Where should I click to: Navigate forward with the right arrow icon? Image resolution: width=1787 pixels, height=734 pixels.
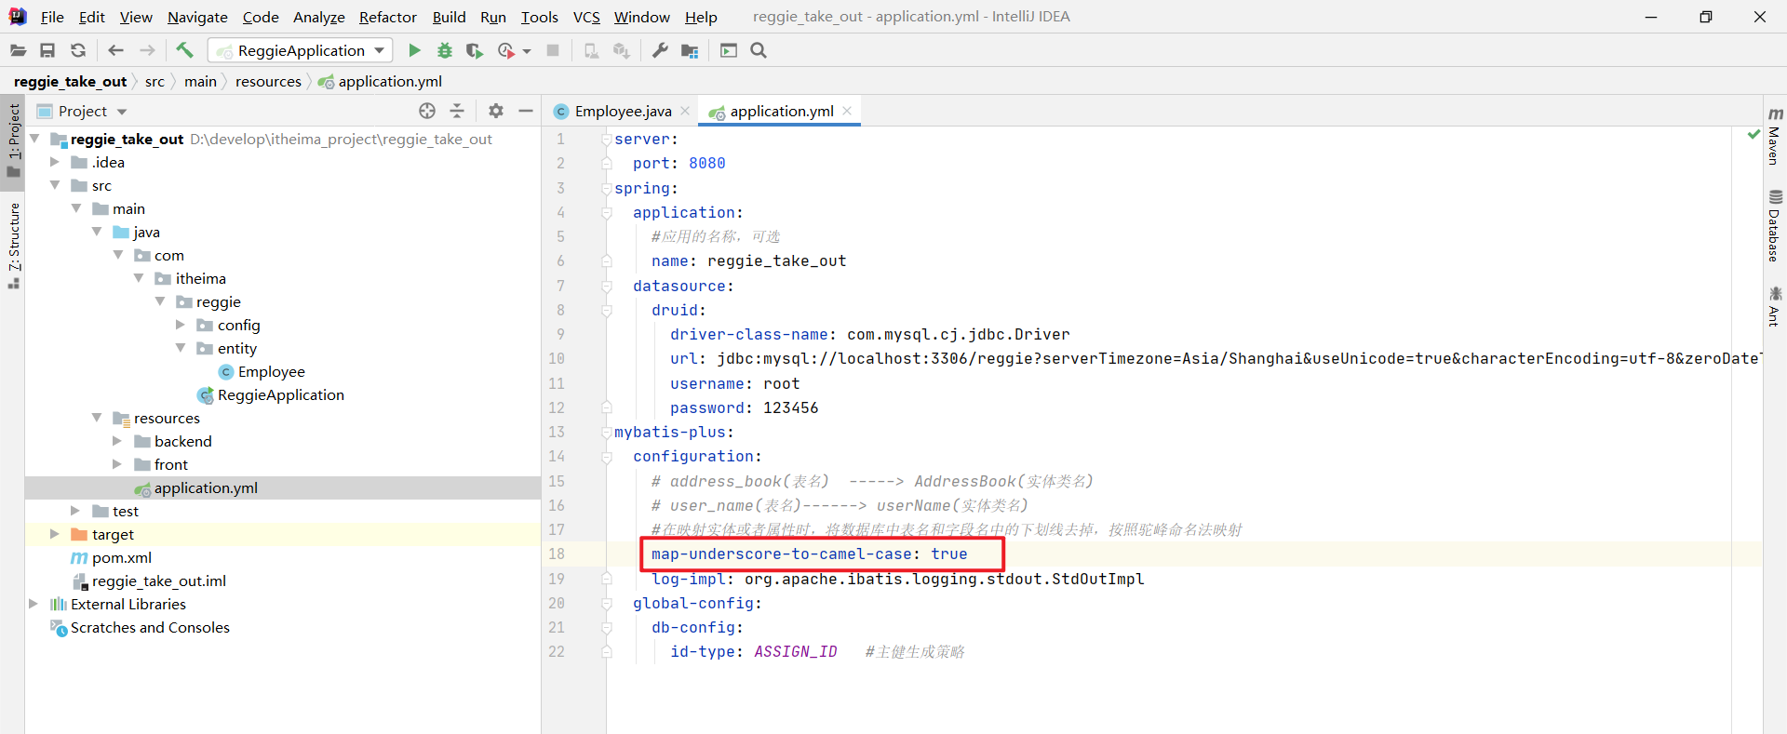[147, 50]
